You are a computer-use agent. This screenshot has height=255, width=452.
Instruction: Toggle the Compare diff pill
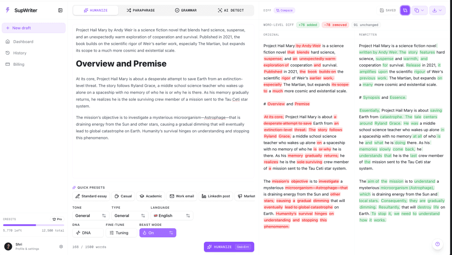pos(284,11)
